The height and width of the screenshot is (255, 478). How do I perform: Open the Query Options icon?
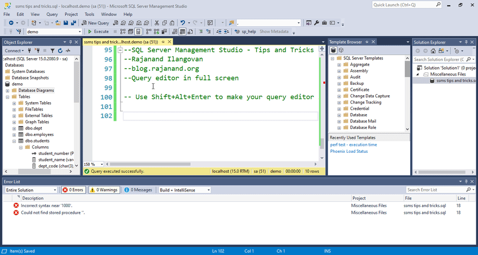point(131,32)
